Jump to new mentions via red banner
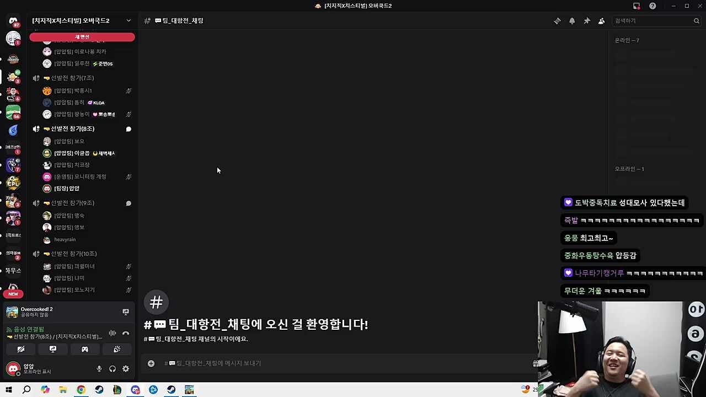This screenshot has width=706, height=397. pyautogui.click(x=82, y=37)
